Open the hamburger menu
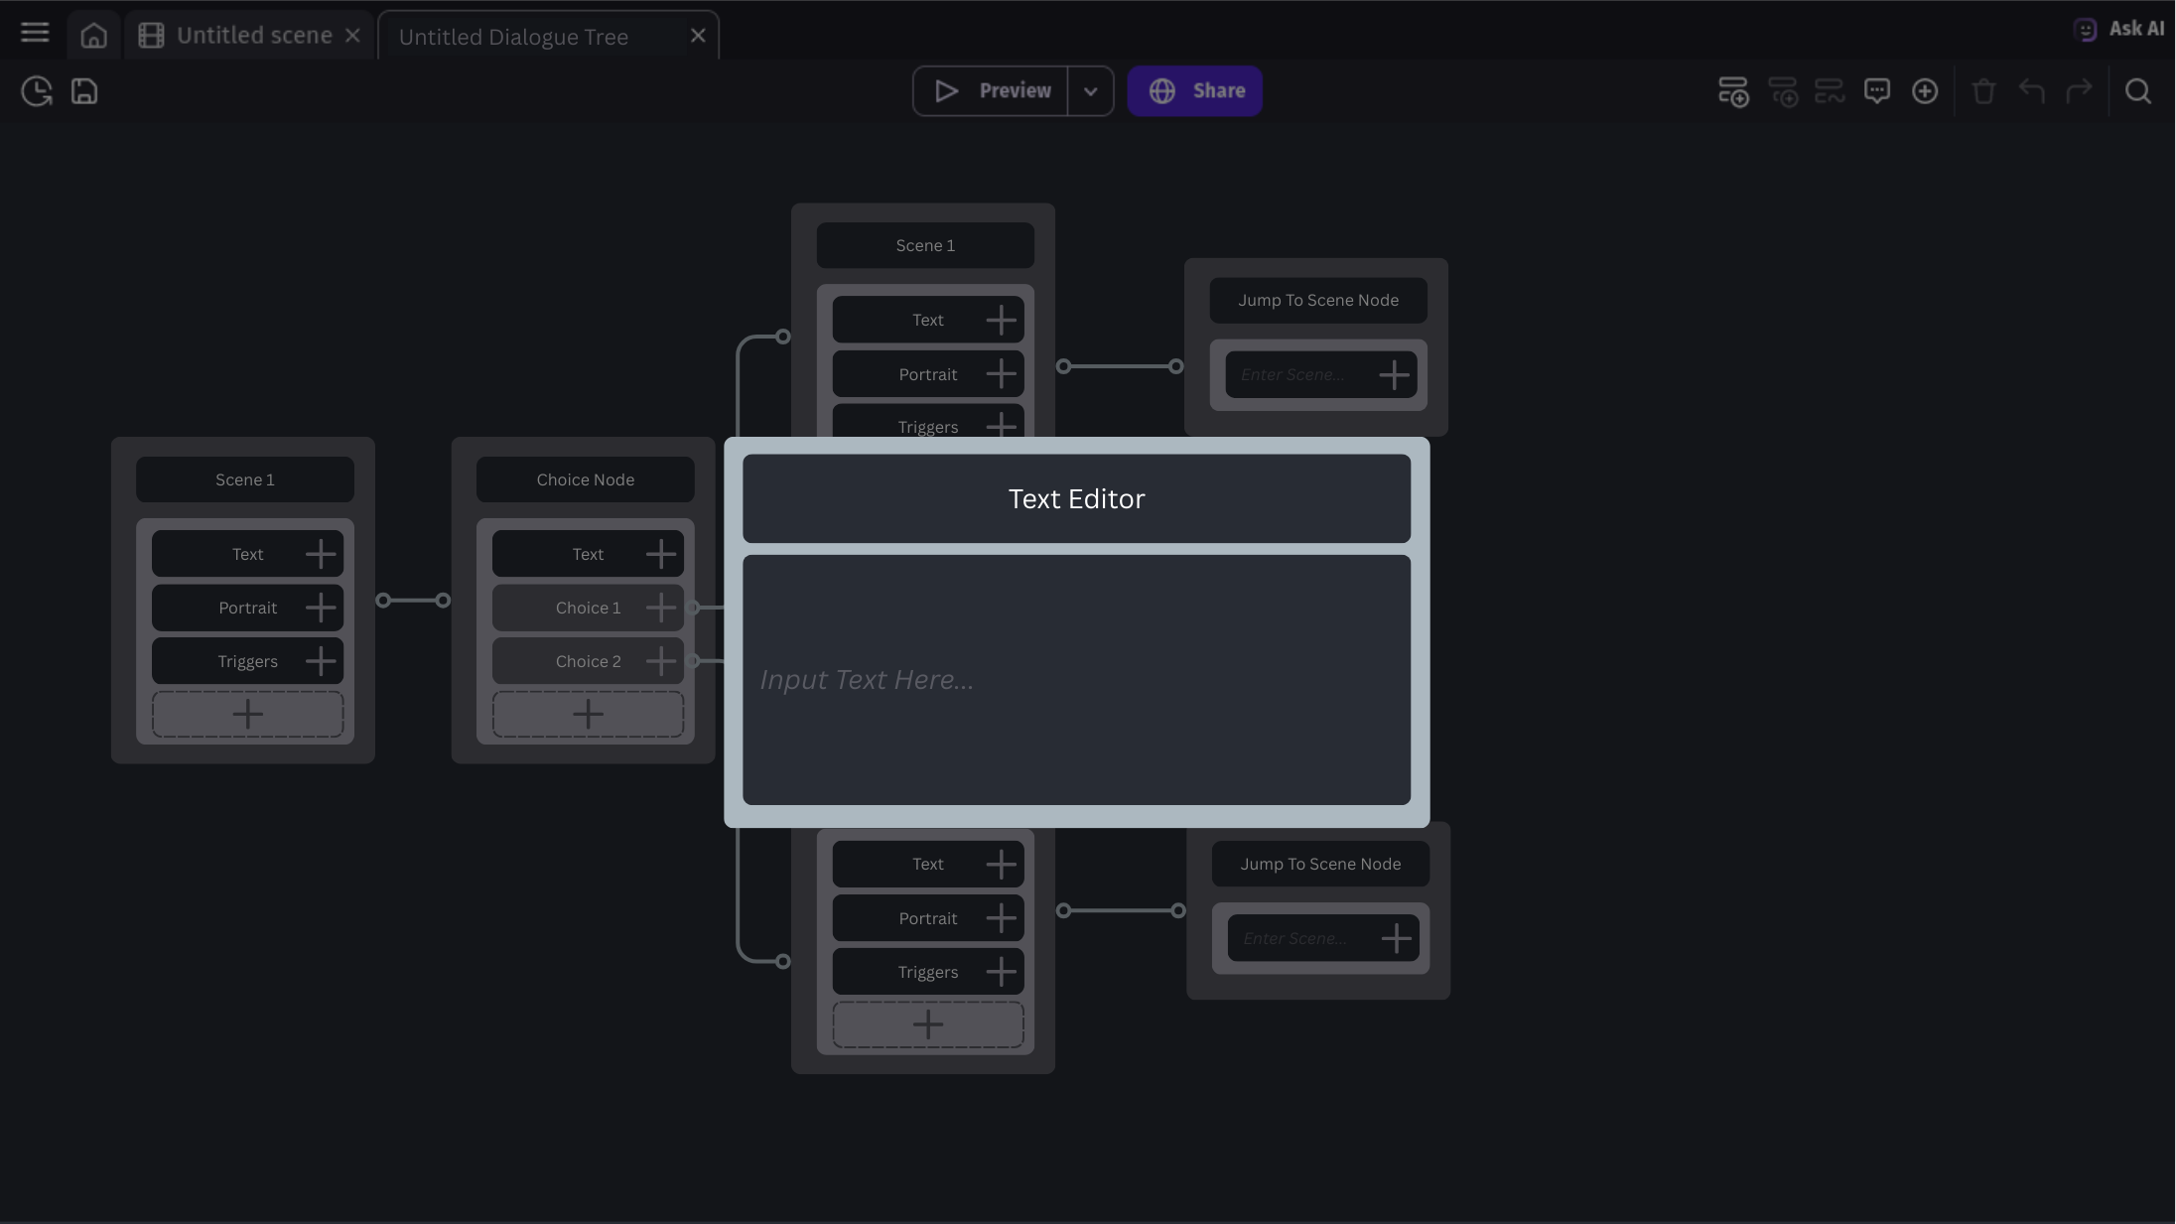Image resolution: width=2176 pixels, height=1224 pixels. 33,31
